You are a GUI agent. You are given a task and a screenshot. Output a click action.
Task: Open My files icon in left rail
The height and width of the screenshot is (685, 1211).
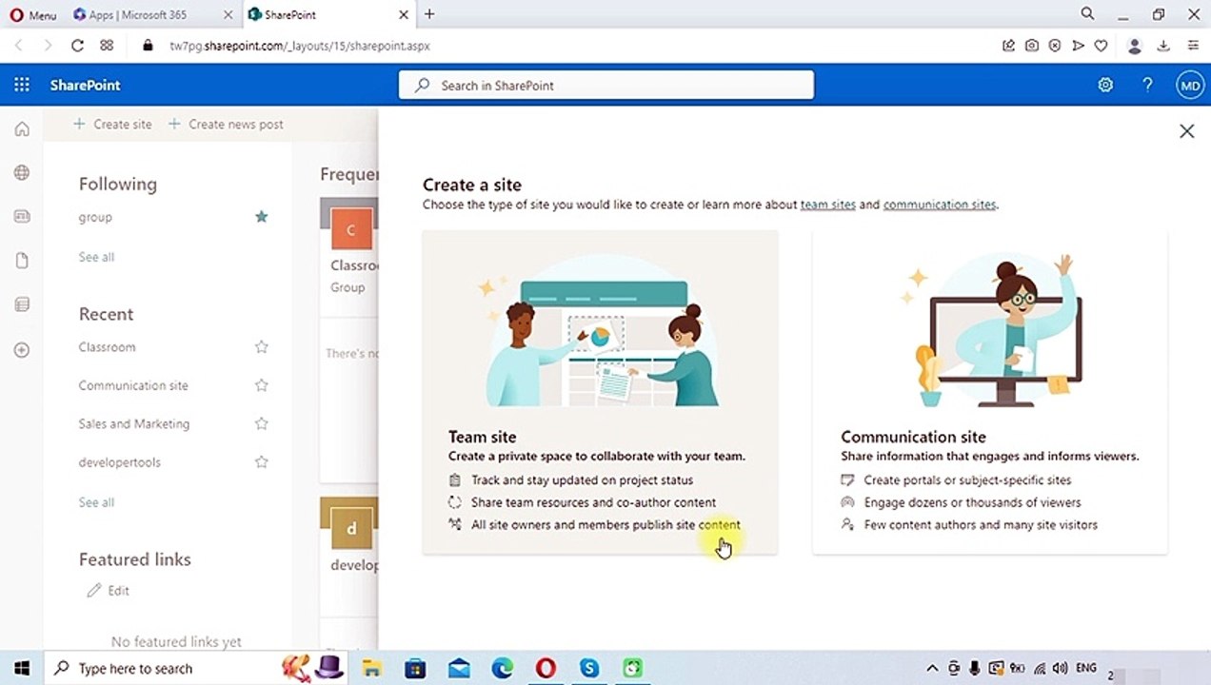[x=22, y=261]
